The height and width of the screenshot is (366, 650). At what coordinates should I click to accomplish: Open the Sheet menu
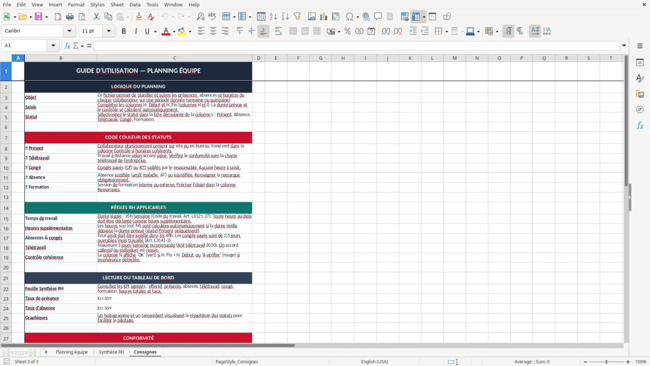(x=117, y=4)
